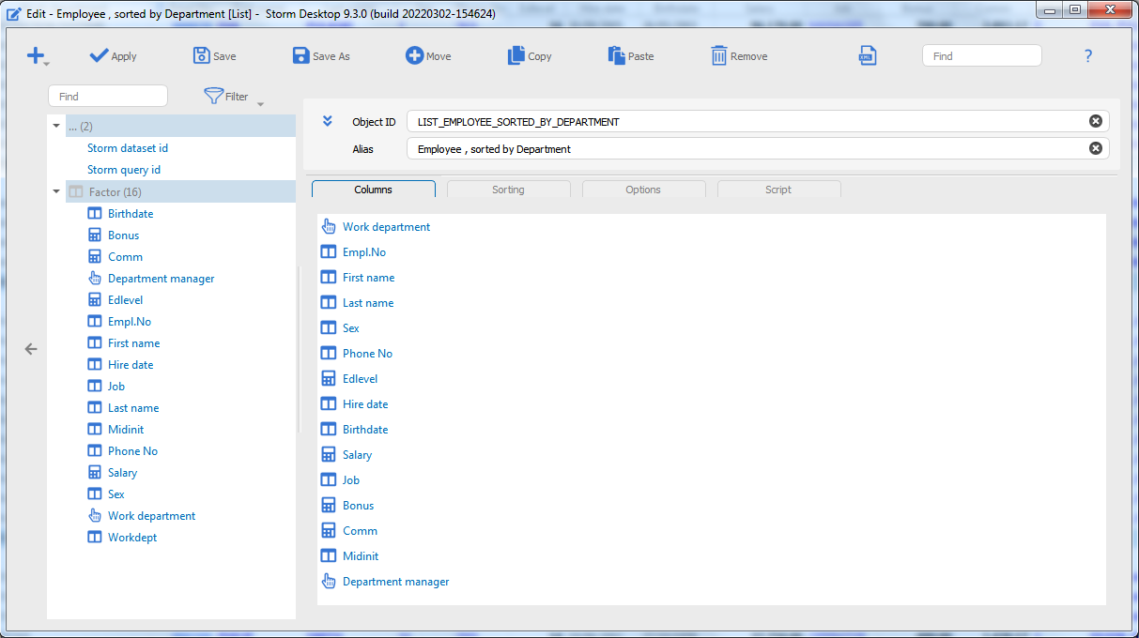Go back using the left arrow icon

pos(31,349)
